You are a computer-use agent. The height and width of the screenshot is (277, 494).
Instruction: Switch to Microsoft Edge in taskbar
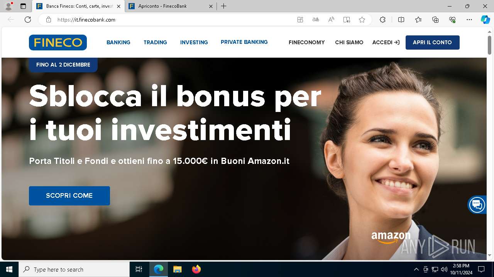pos(159,269)
